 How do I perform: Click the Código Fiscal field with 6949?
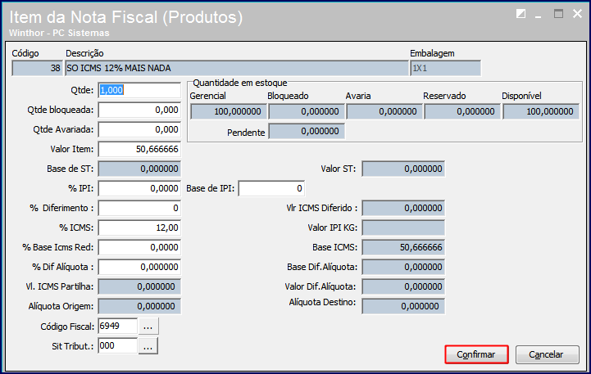click(118, 326)
